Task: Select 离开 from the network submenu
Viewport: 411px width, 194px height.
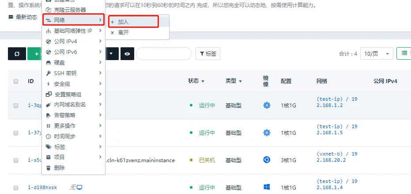Action: tap(123, 33)
